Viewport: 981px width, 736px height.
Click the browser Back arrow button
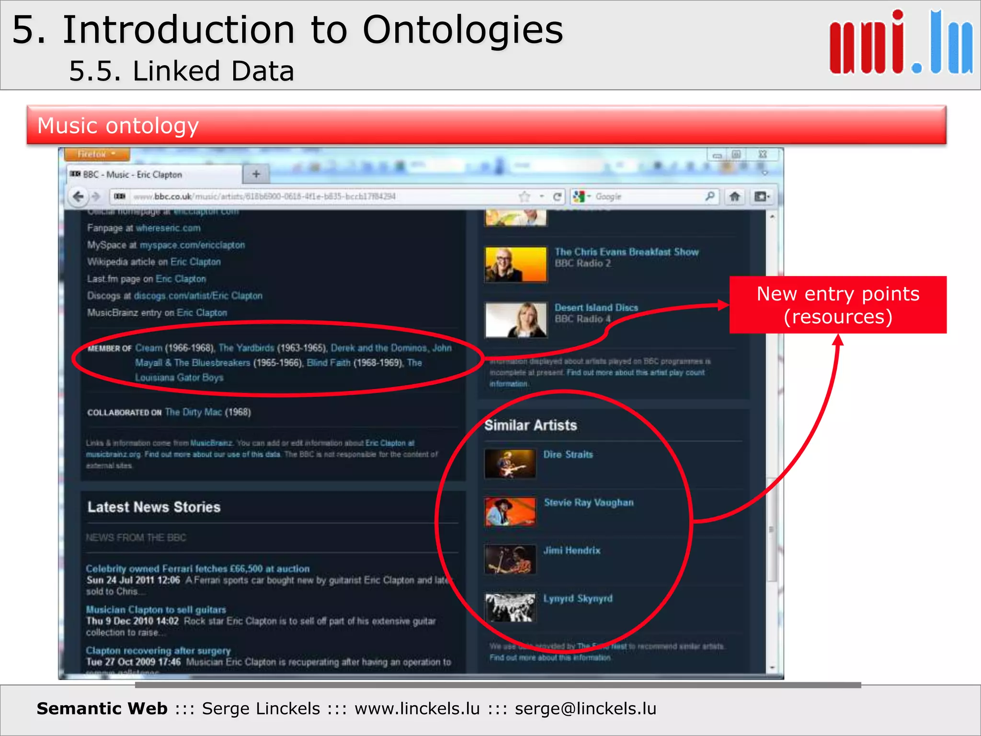click(78, 196)
